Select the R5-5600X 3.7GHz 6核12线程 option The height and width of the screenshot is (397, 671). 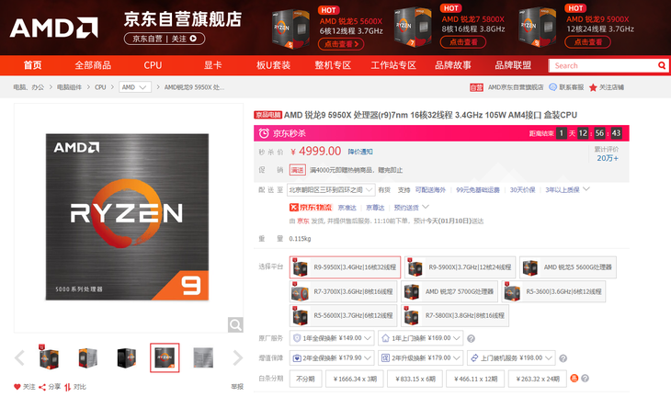343,316
